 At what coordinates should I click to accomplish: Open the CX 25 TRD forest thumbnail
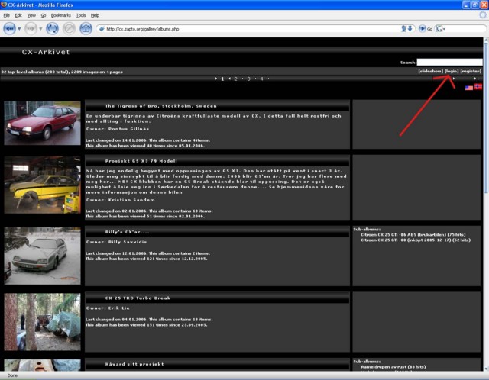click(42, 322)
